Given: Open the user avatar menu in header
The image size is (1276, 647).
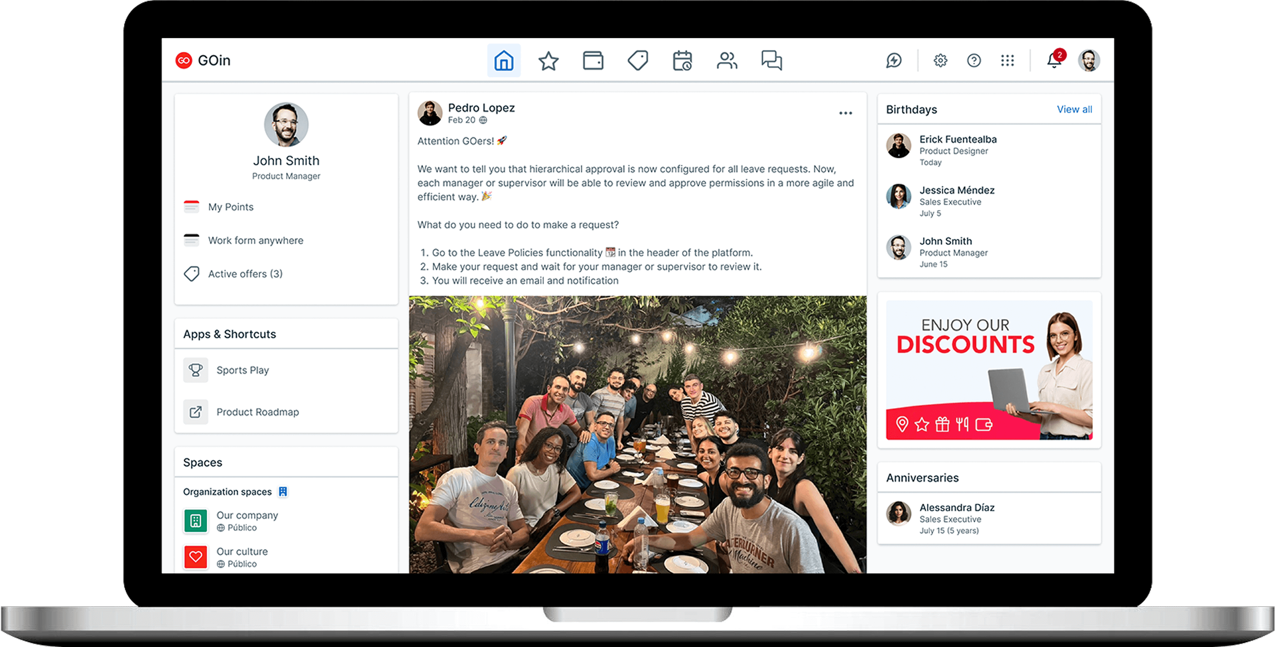Looking at the screenshot, I should 1089,60.
